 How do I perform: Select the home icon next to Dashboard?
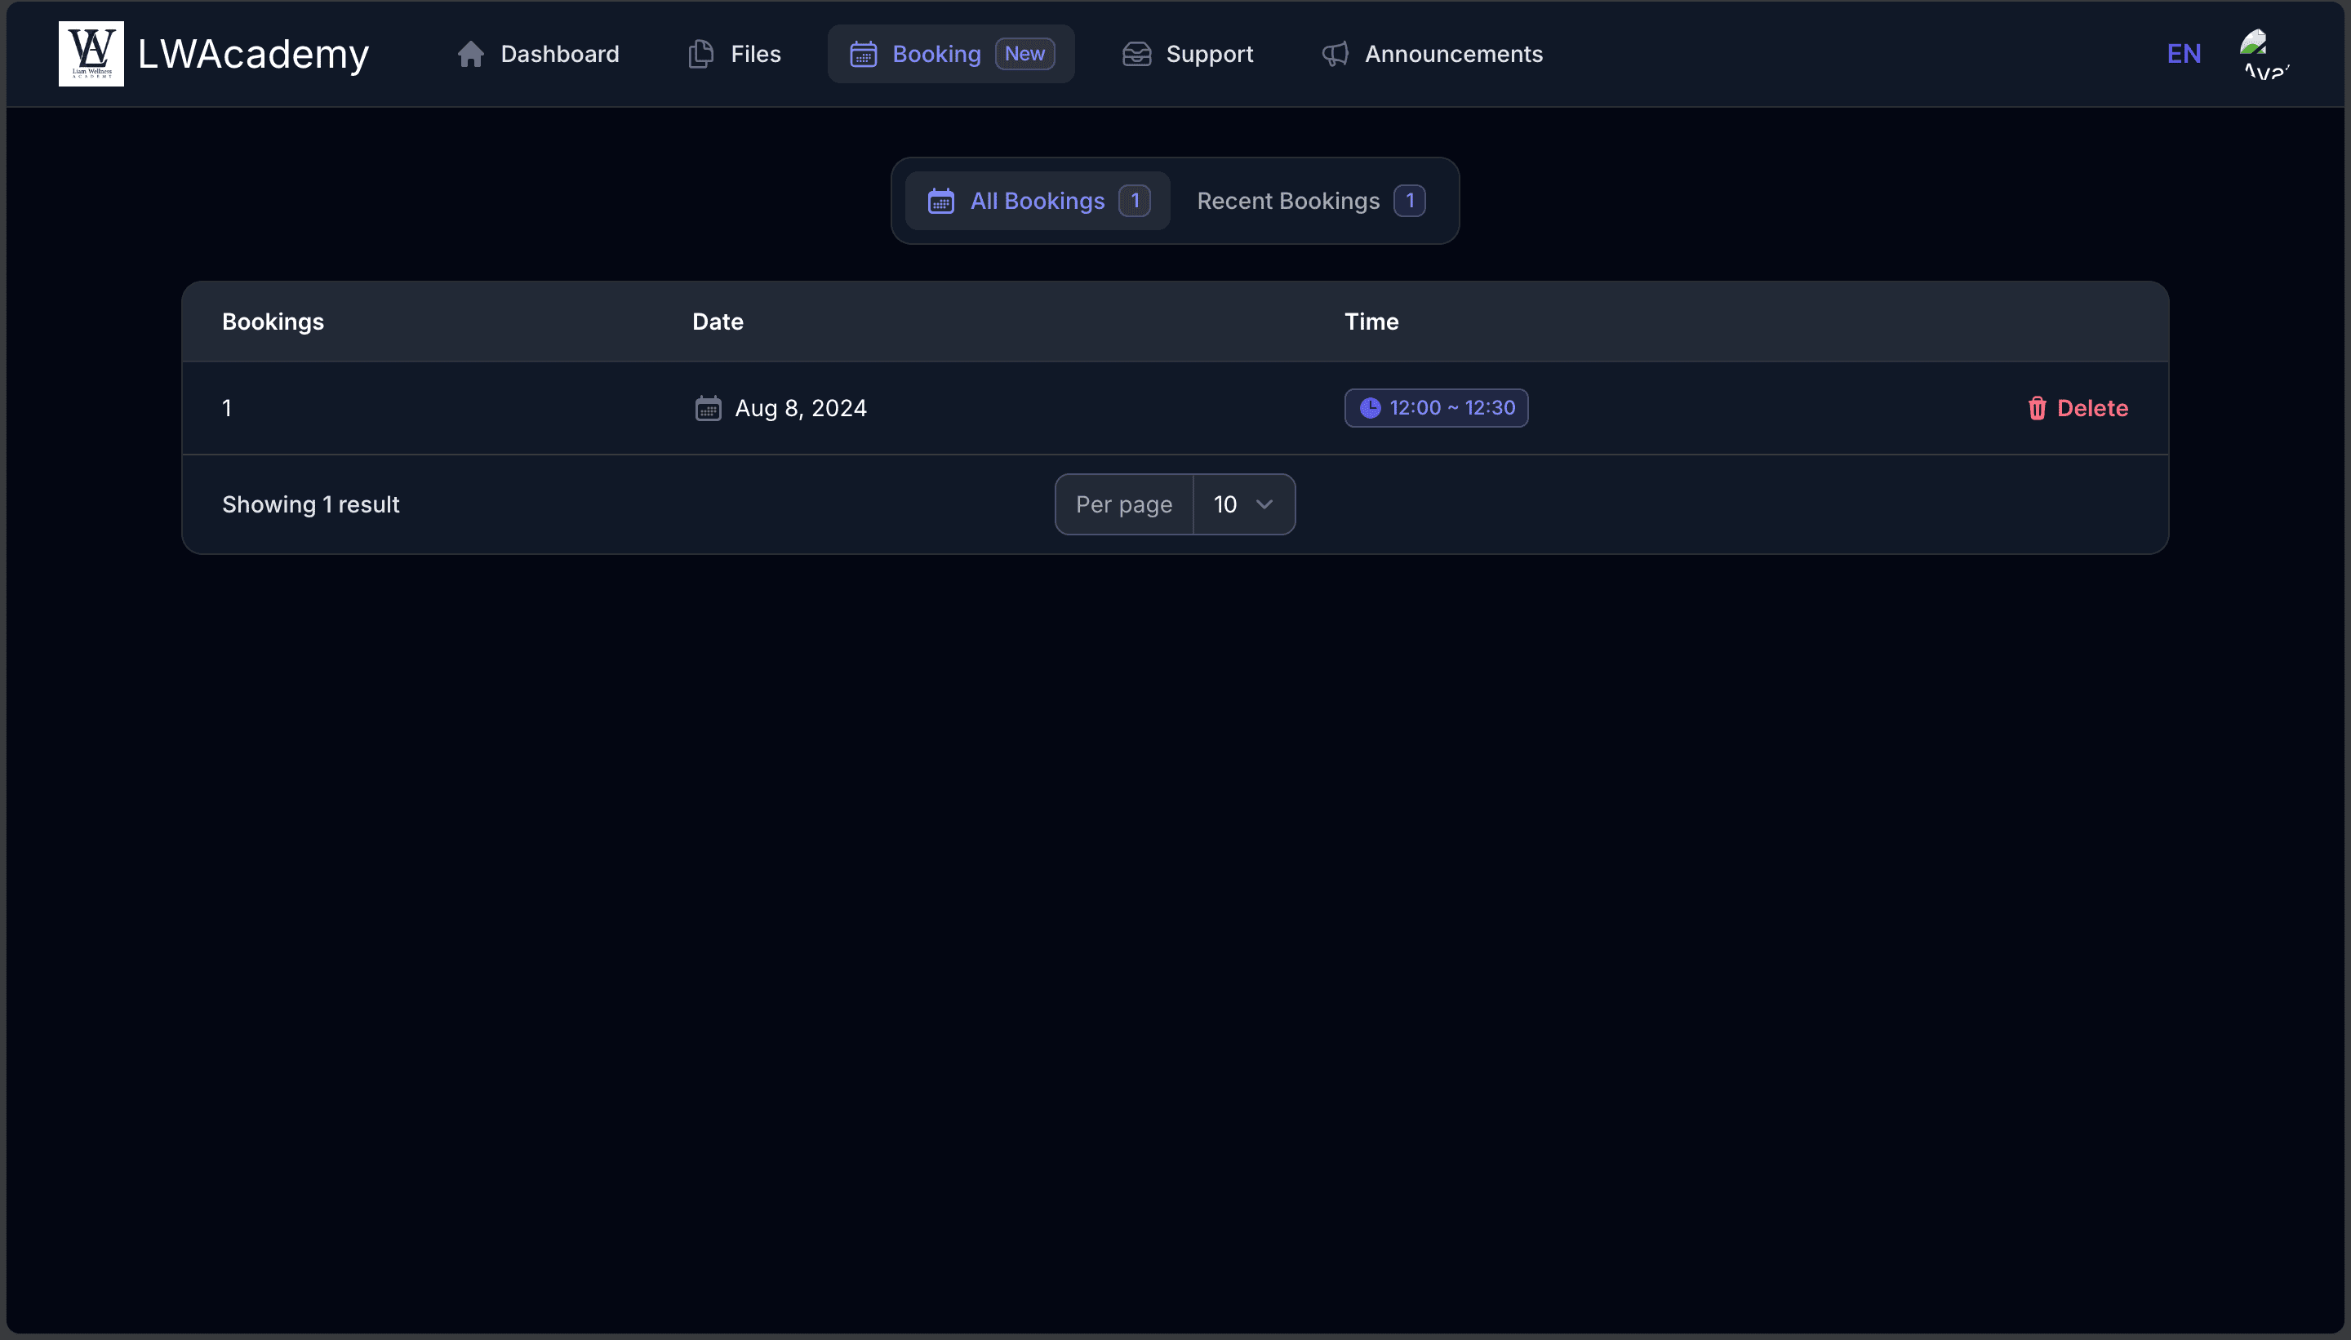coord(471,53)
